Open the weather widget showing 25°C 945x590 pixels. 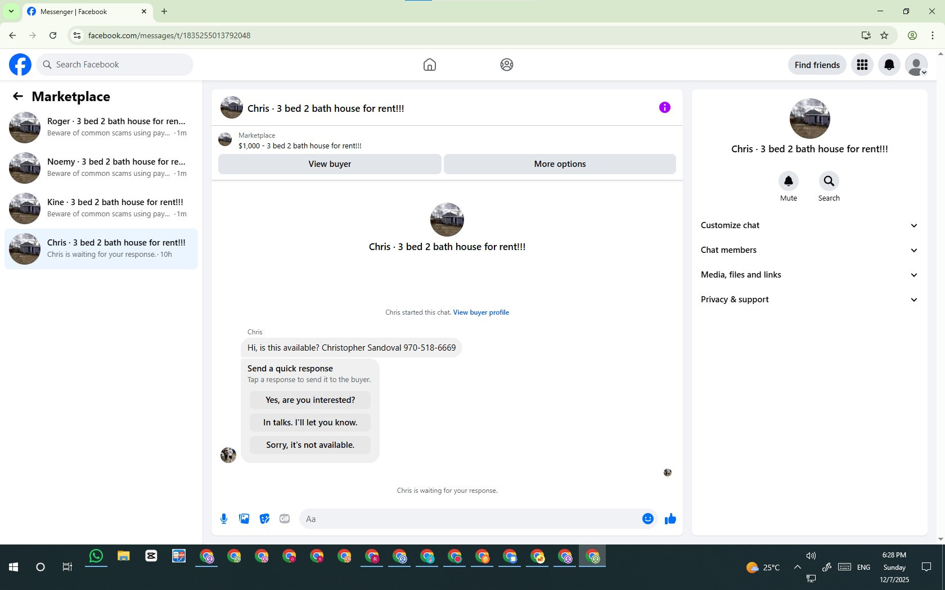pos(763,568)
